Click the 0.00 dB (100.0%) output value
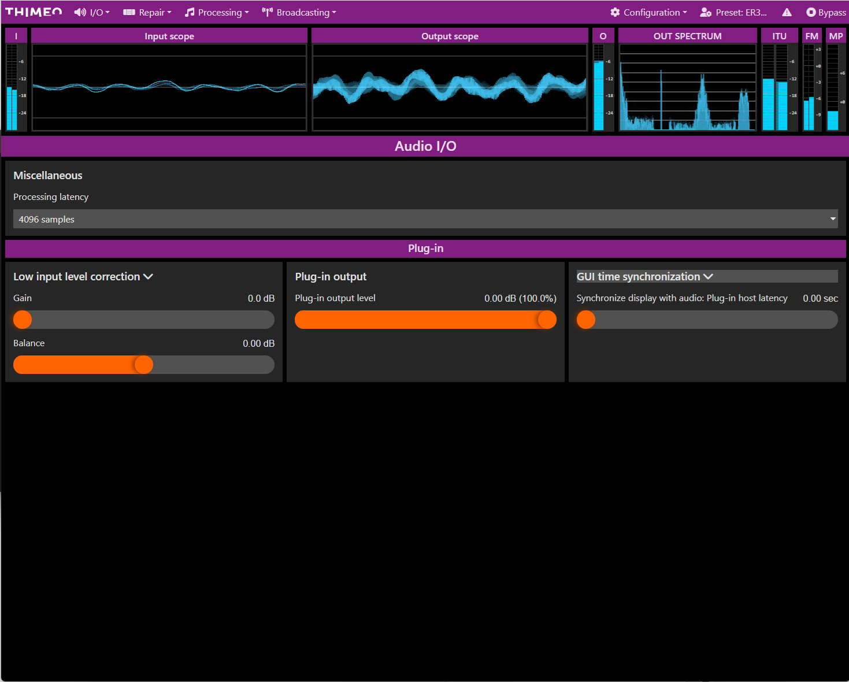Screen dimensions: 849x682 [x=520, y=298]
